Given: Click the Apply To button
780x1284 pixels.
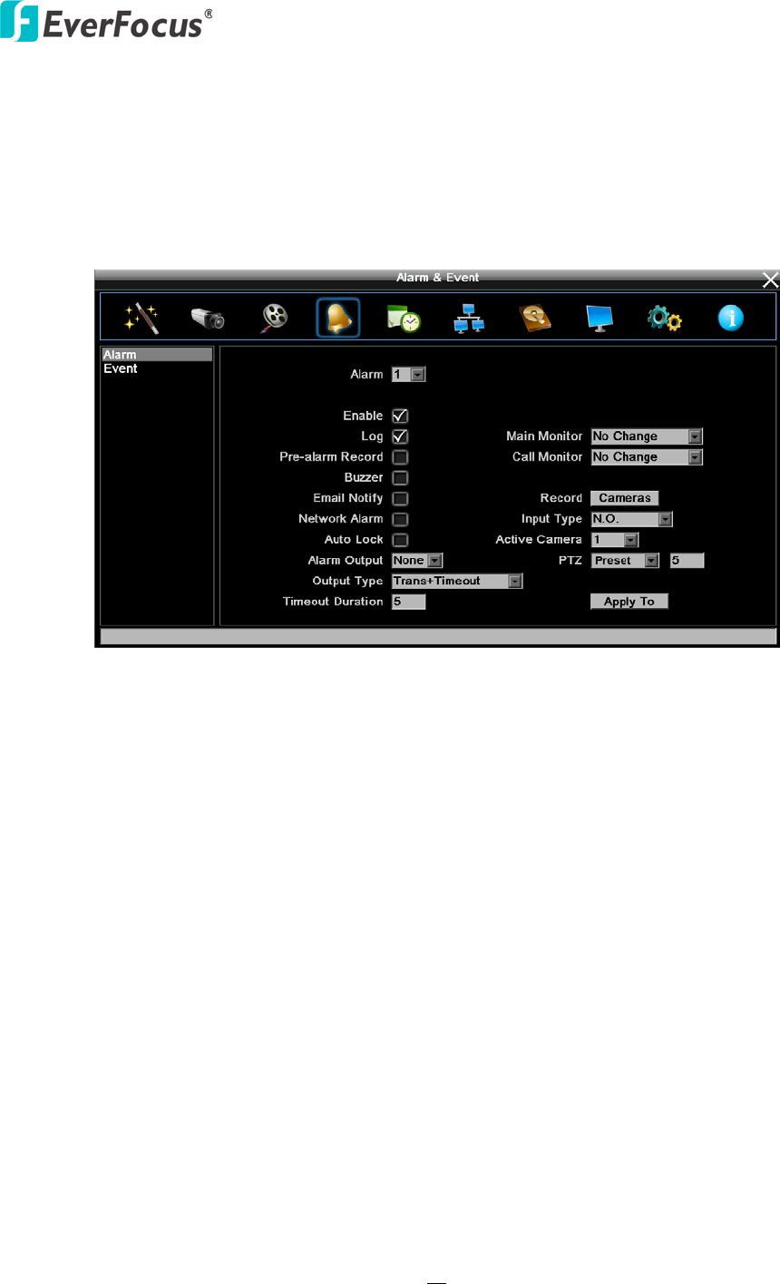Looking at the screenshot, I should tap(629, 602).
